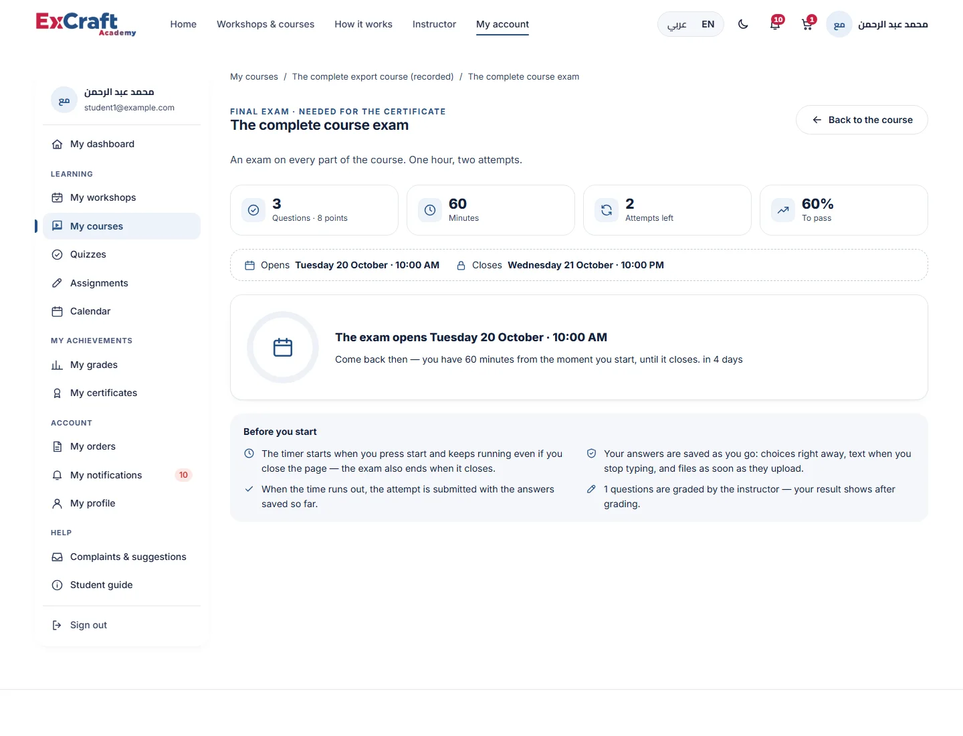Screen dimensions: 963x736
Task: Click the ExCraft Academy logo
Action: point(86,24)
